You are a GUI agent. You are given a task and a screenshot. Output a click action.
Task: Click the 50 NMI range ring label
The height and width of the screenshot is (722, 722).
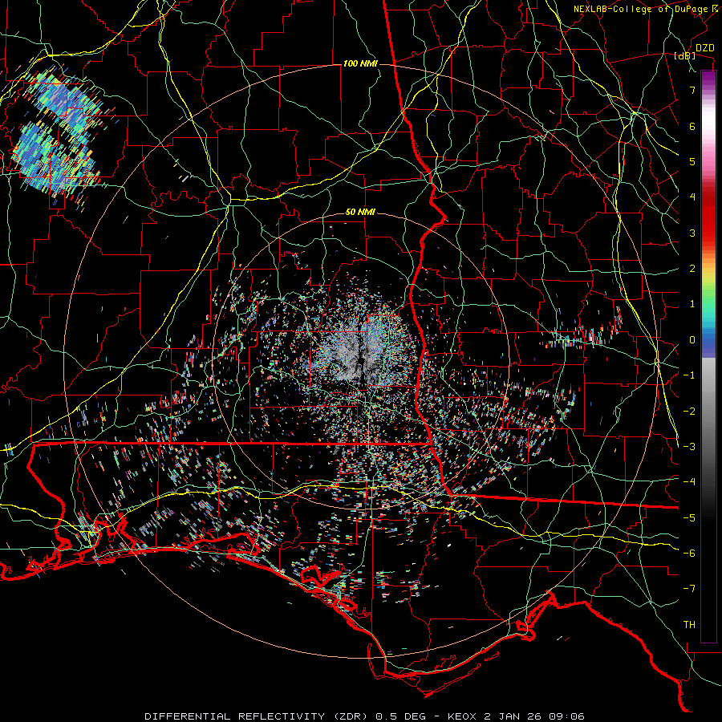(360, 213)
